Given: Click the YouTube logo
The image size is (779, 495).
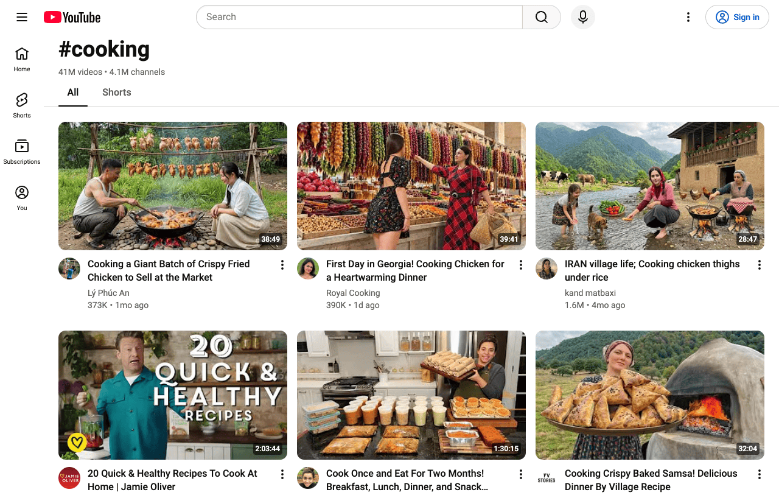Looking at the screenshot, I should pos(72,17).
